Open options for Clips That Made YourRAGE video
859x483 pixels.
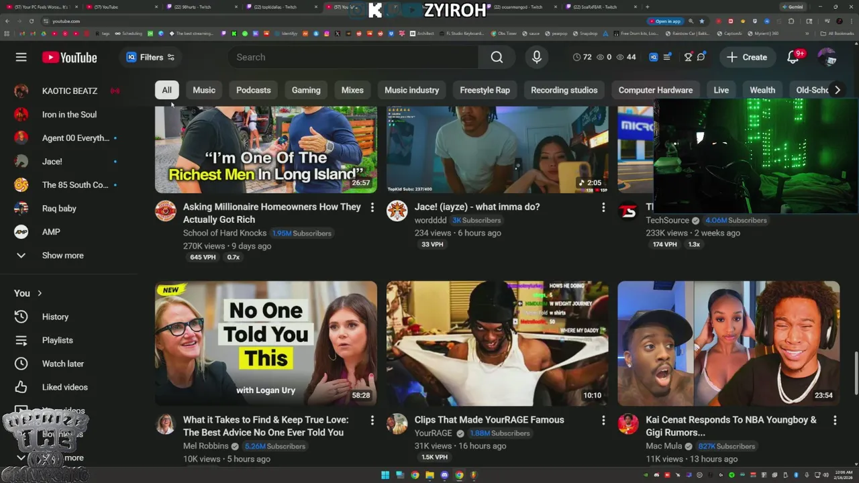click(603, 421)
